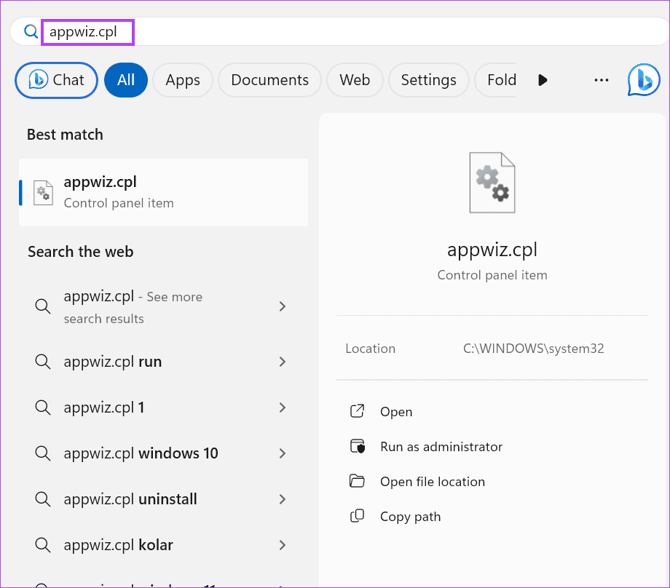Open the Bing Chat button

tap(57, 80)
